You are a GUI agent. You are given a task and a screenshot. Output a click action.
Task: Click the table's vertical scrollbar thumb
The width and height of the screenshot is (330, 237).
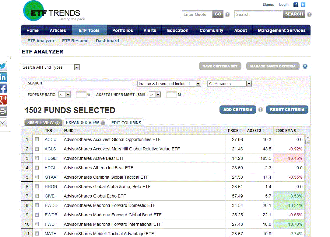[x=308, y=142]
